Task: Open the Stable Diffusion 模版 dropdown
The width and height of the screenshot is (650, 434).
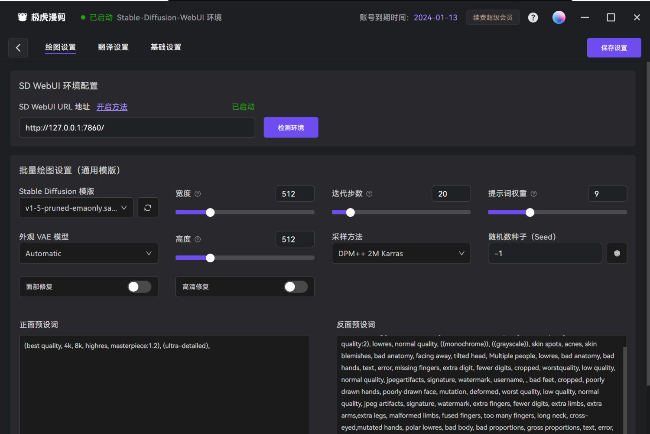Action: (x=76, y=208)
